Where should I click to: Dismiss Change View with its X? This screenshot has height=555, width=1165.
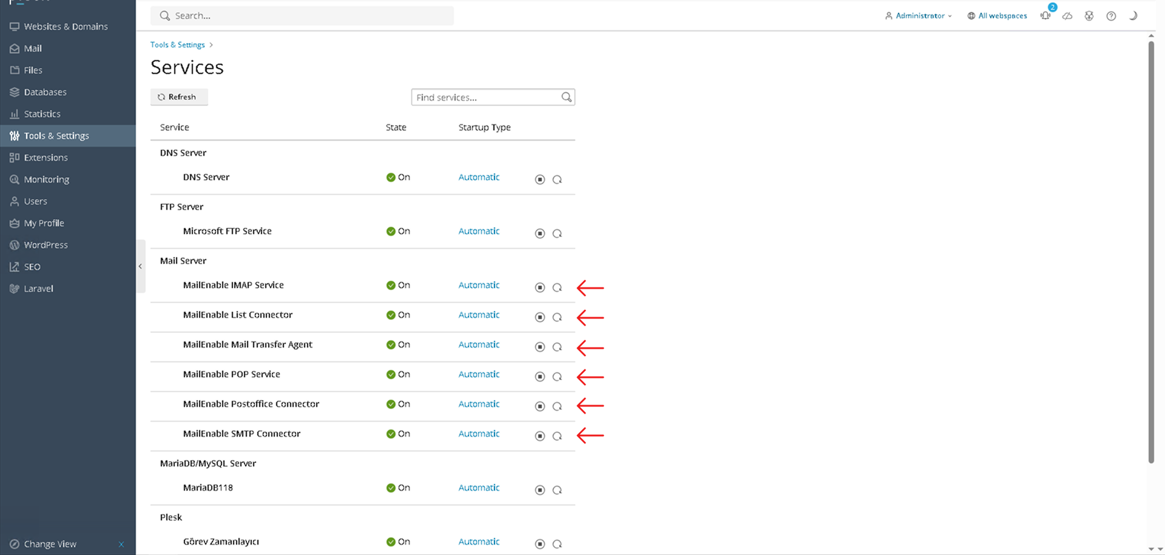(121, 544)
